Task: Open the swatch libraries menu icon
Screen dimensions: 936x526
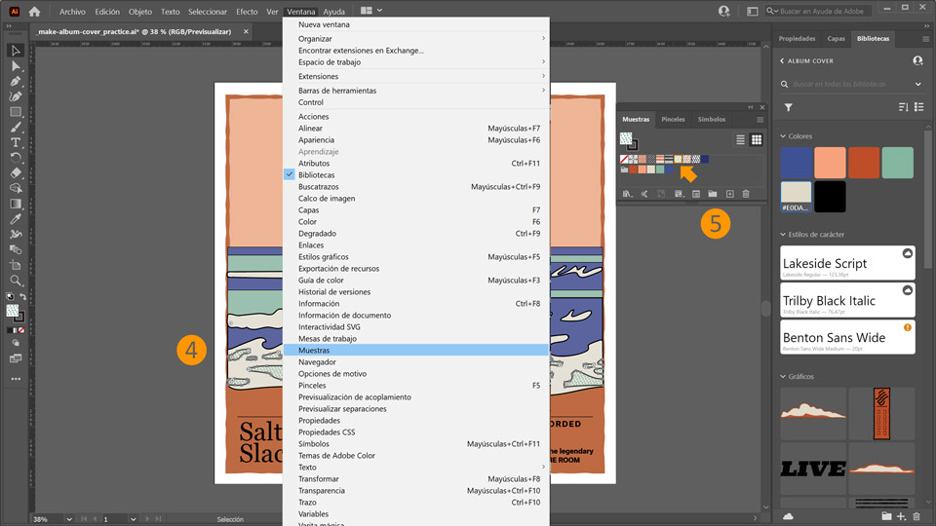Action: click(x=627, y=194)
